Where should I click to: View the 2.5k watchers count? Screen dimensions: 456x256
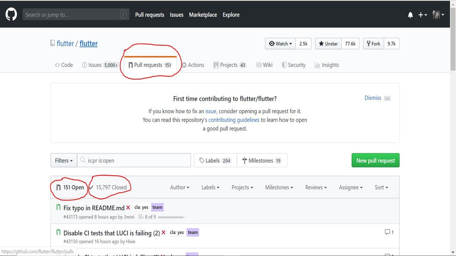(303, 44)
